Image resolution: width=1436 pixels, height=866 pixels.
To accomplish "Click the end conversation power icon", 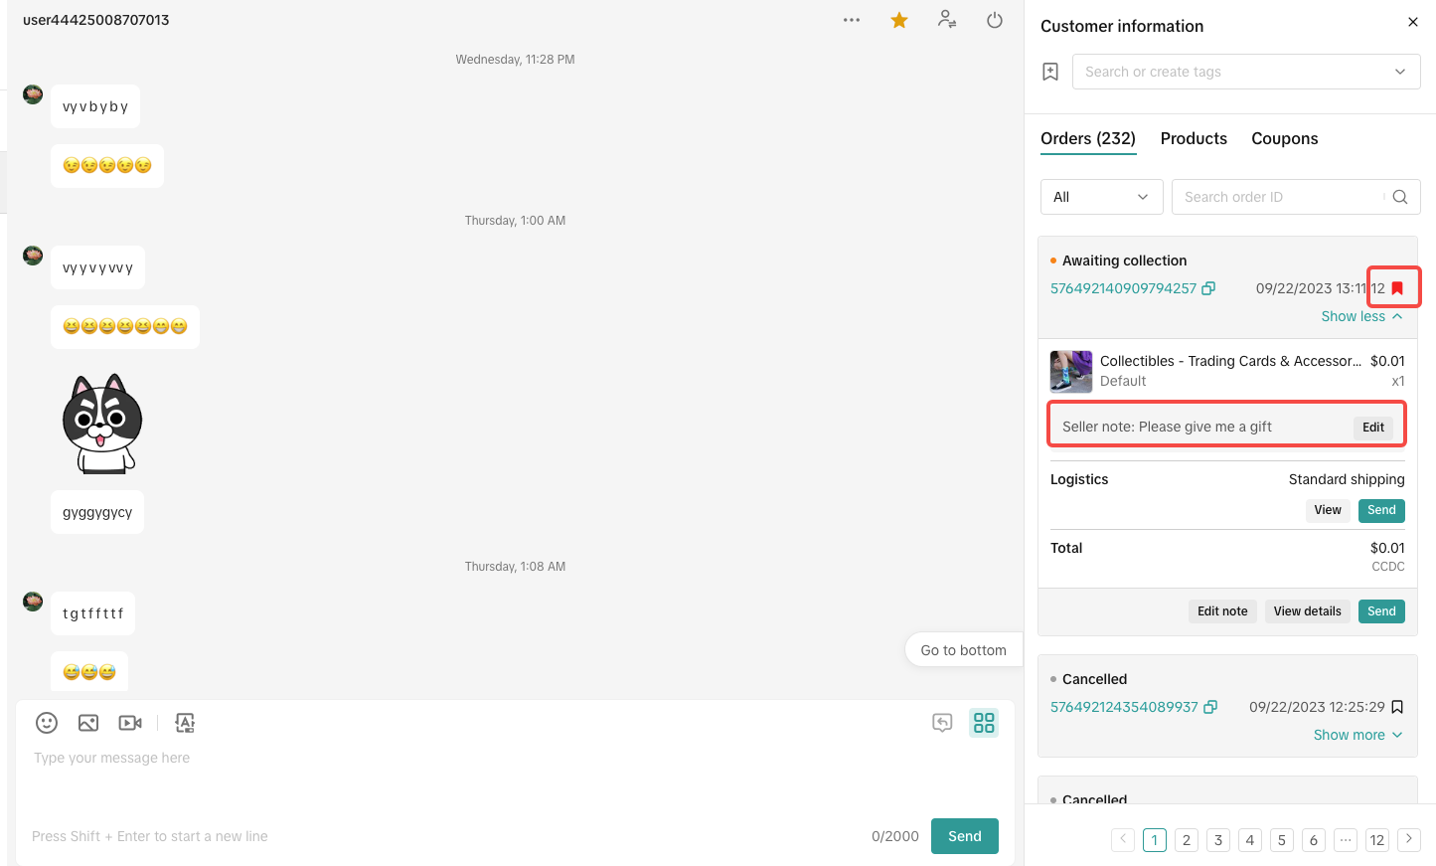I will click(x=994, y=20).
